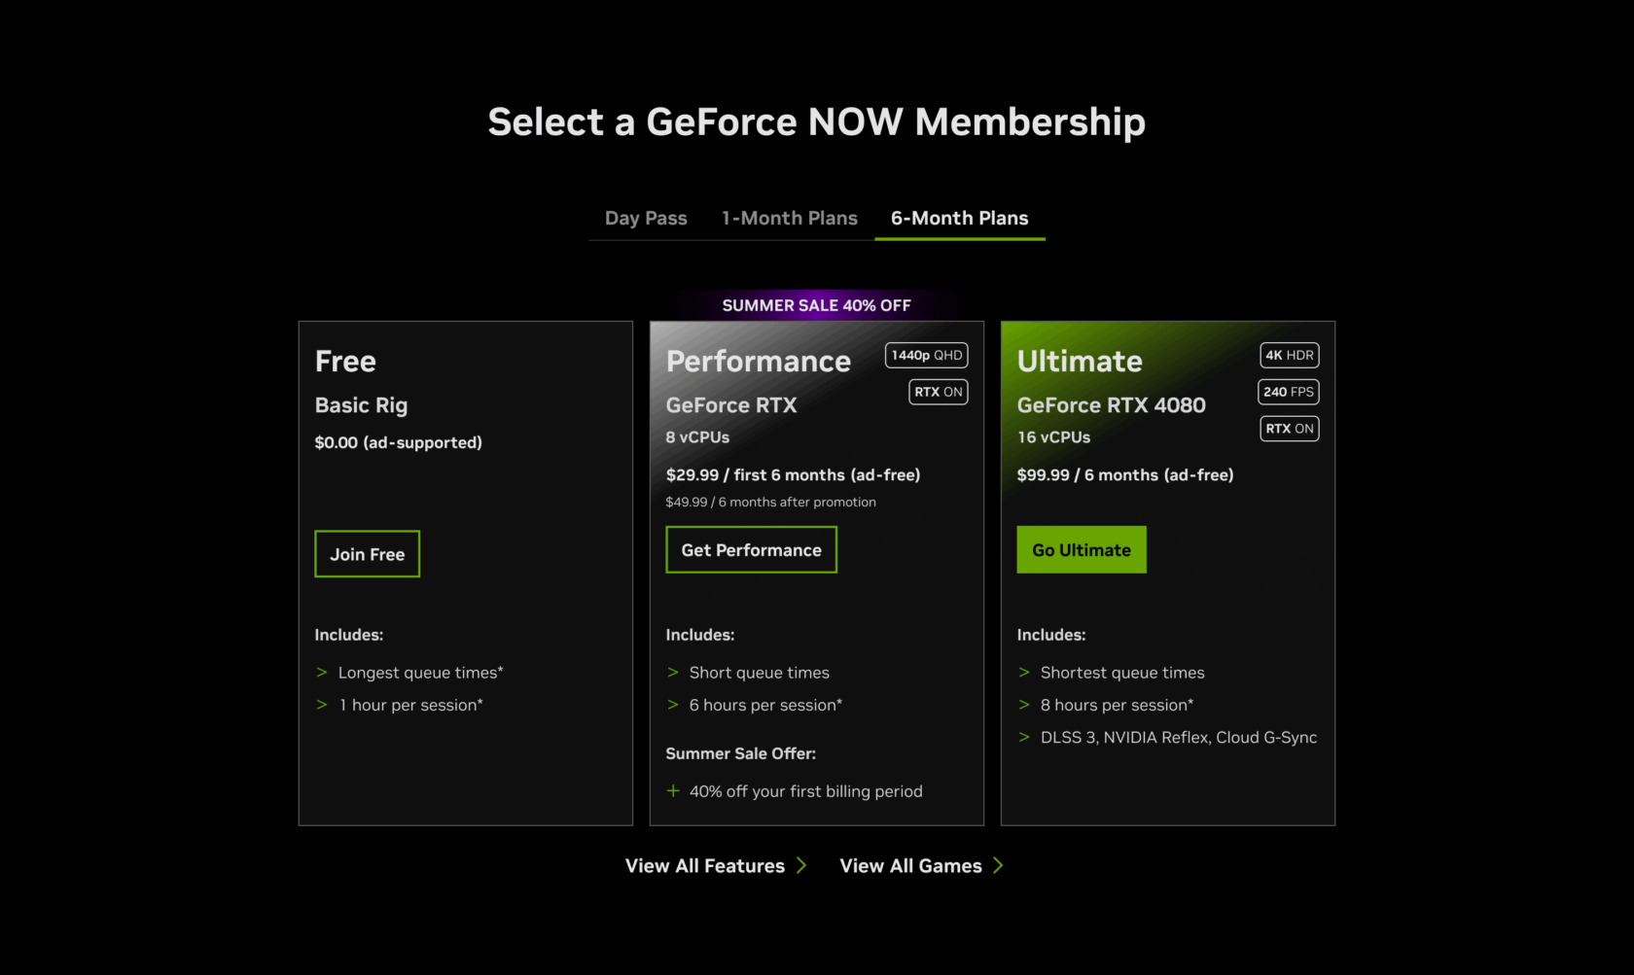The image size is (1634, 975).
Task: Follow the View All Games link
Action: [x=910, y=866]
